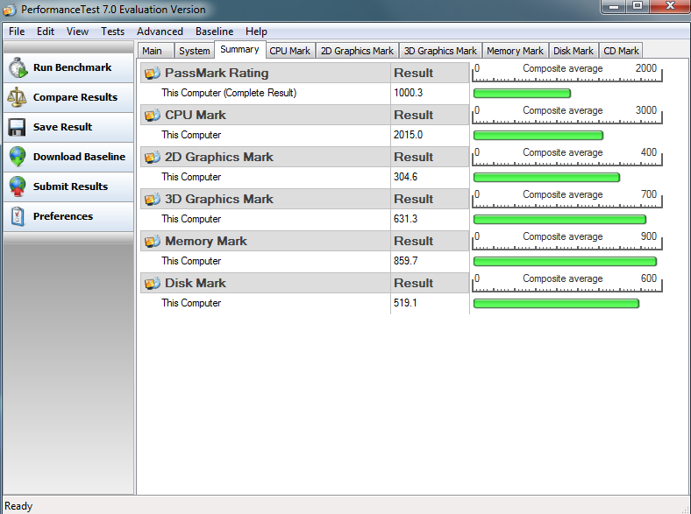The width and height of the screenshot is (691, 514).
Task: Open the Help menu
Action: pos(256,32)
